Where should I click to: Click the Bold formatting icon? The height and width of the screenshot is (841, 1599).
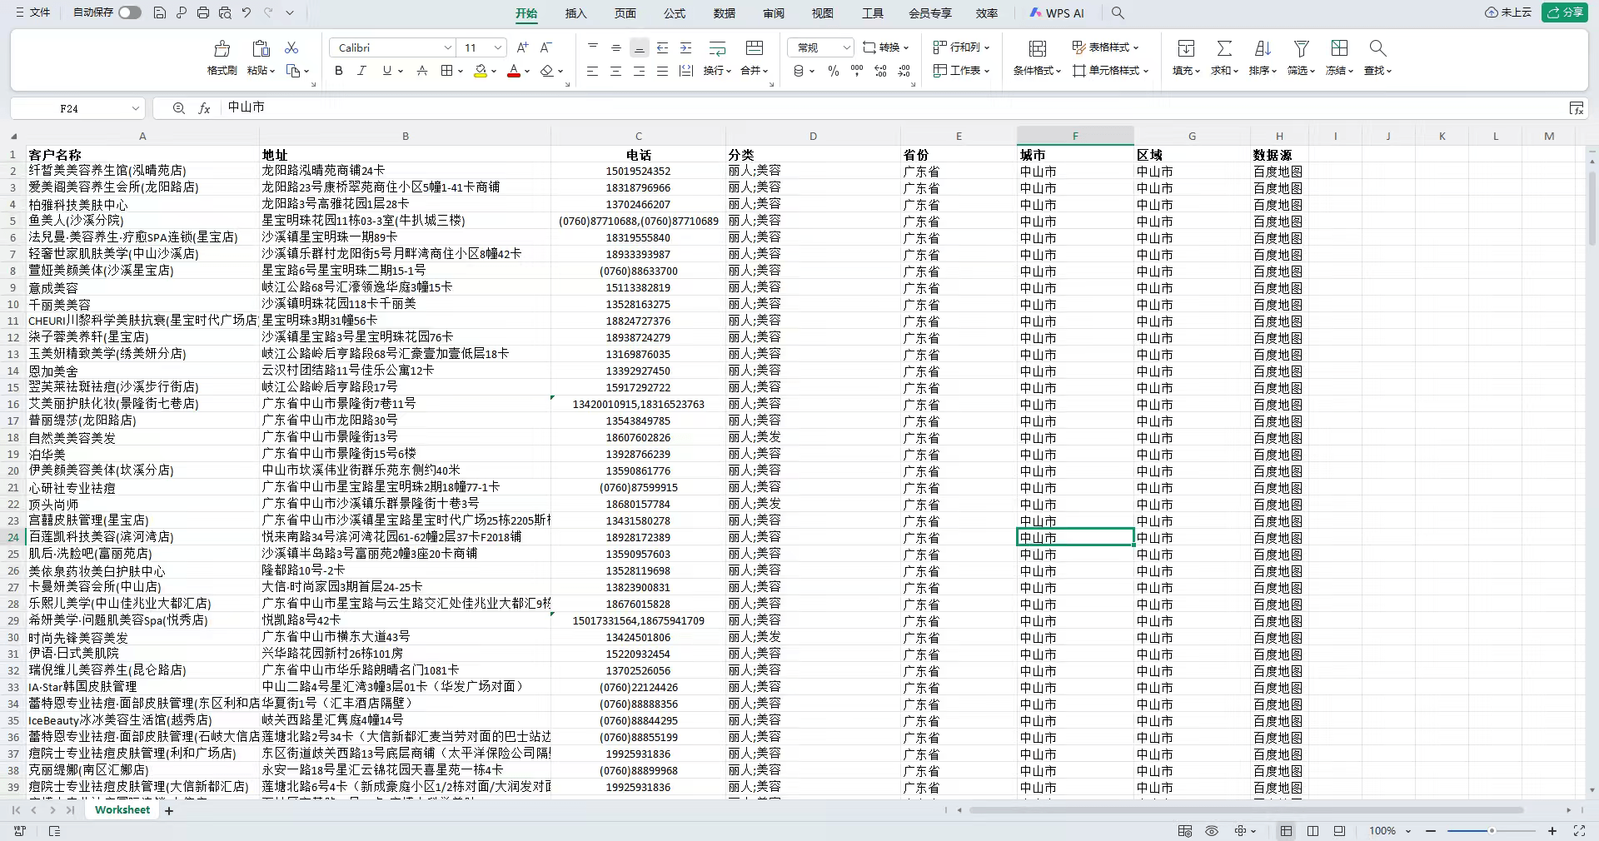pyautogui.click(x=338, y=71)
